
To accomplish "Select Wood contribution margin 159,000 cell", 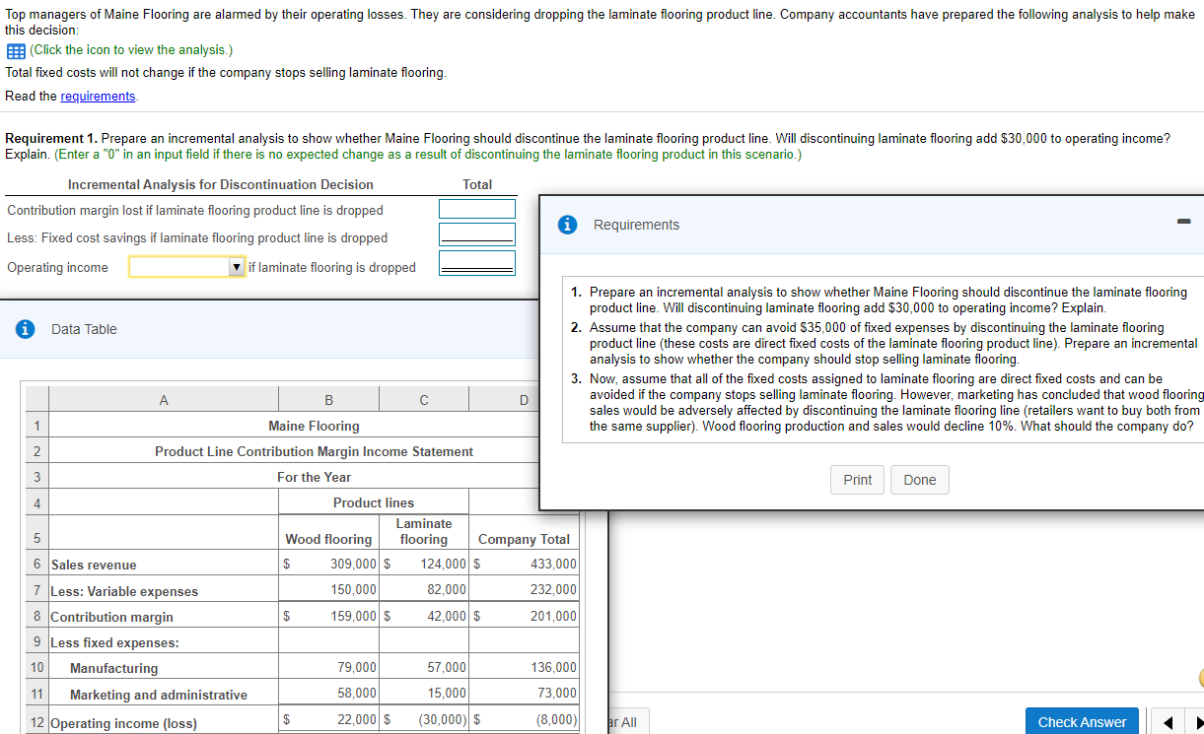I will coord(328,617).
